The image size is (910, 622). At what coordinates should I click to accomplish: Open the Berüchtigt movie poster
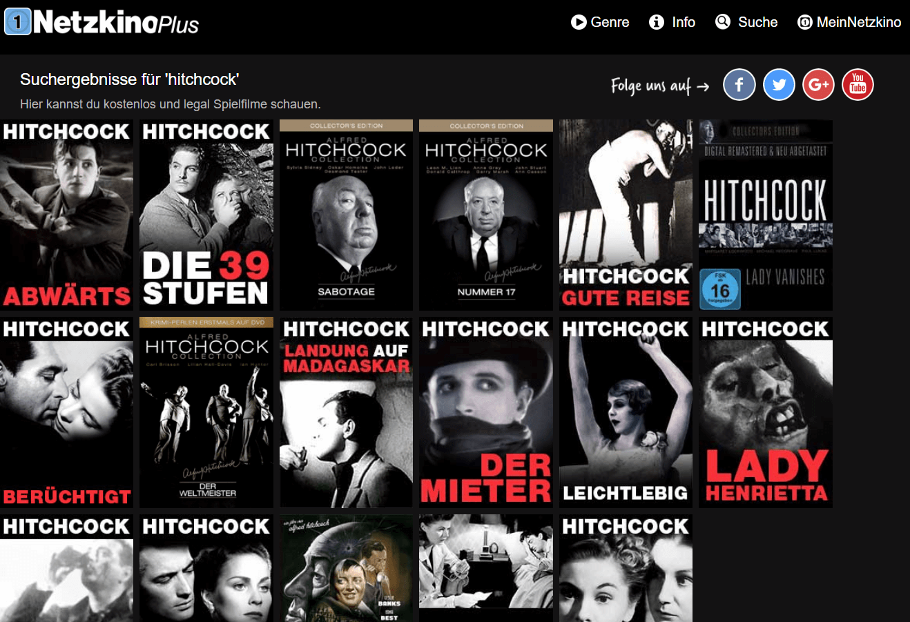67,412
